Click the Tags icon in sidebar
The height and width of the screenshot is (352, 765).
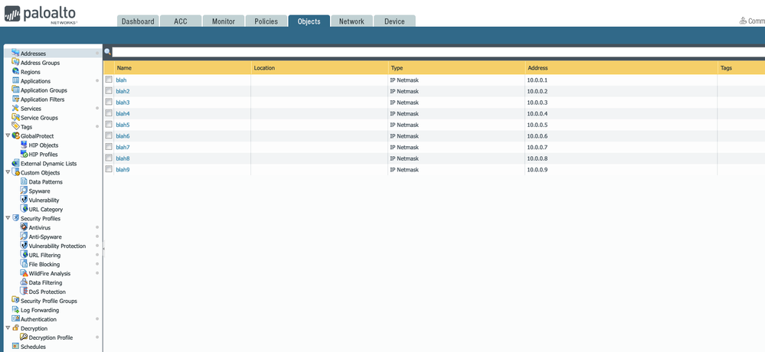15,127
